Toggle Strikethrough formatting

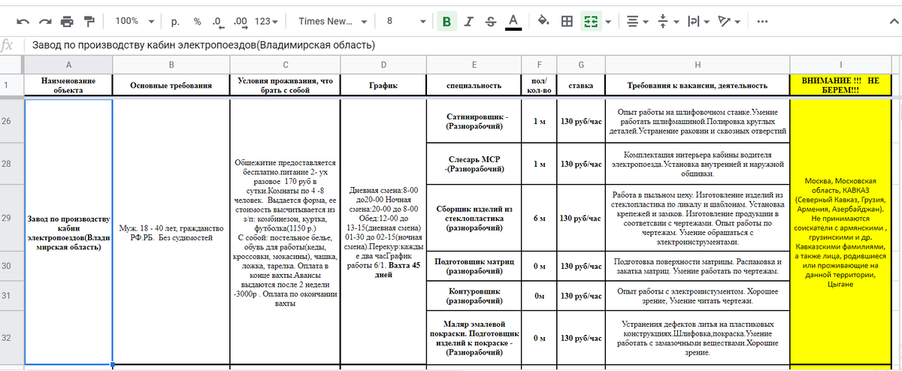490,21
